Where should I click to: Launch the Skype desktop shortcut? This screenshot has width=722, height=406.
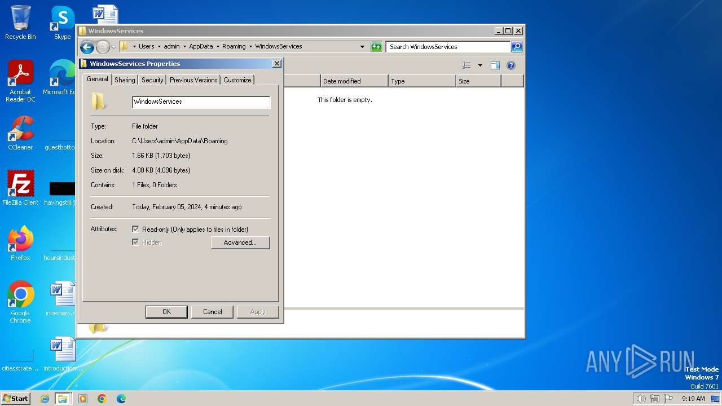tap(62, 23)
